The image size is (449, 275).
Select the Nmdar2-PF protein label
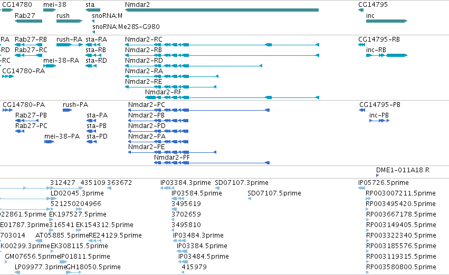point(172,158)
